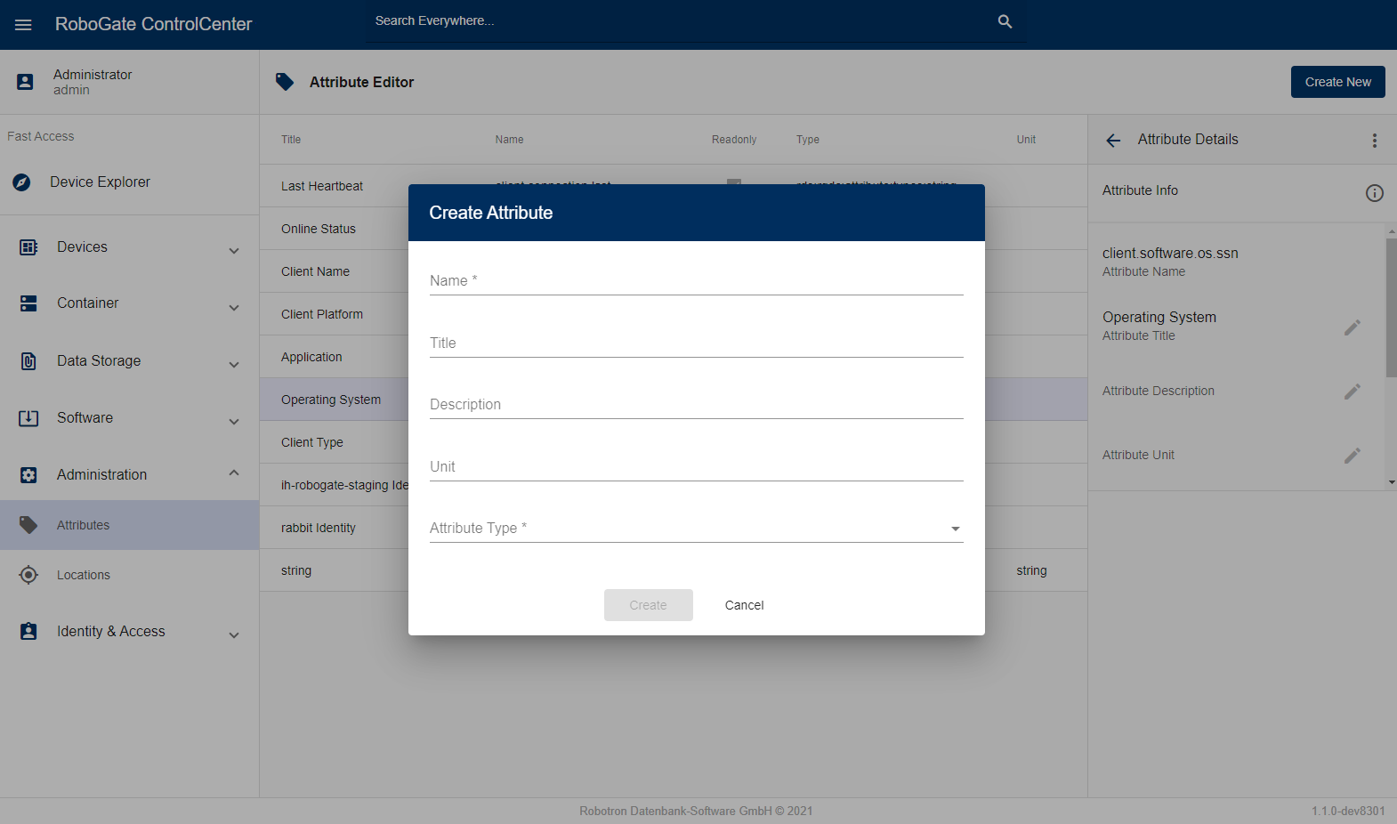Click the Attribute Editor tag icon
1397x824 pixels.
285,82
